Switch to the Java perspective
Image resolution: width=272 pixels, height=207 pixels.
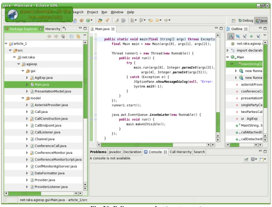[x=261, y=21]
